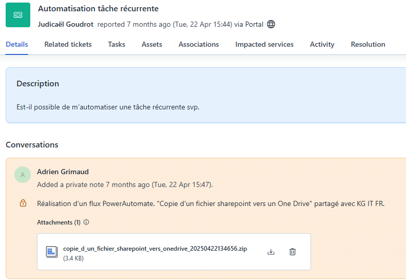The image size is (406, 280).
Task: Delete the zip attachment
Action: (293, 252)
